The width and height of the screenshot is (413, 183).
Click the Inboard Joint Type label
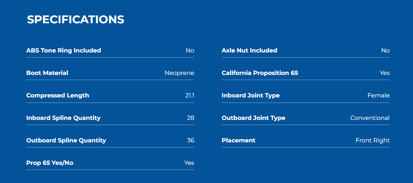point(251,95)
